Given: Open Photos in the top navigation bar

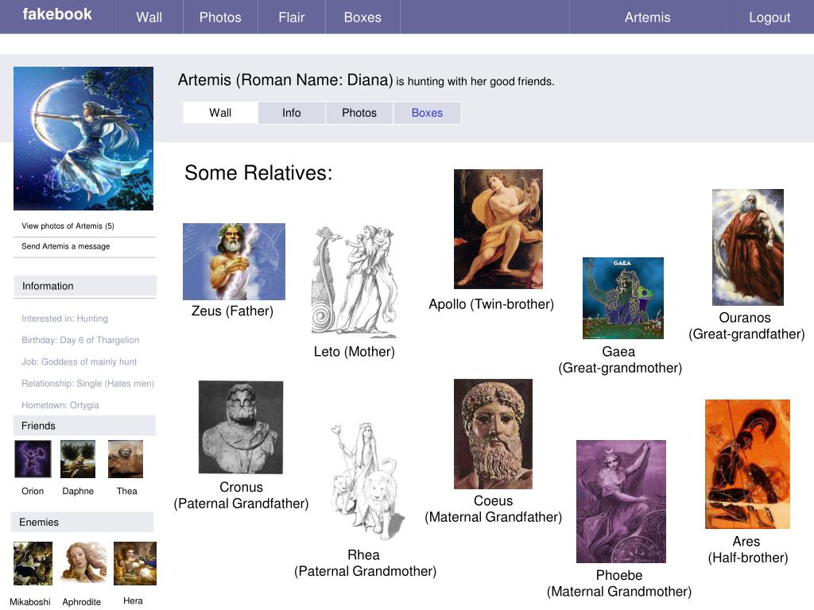Looking at the screenshot, I should point(220,17).
